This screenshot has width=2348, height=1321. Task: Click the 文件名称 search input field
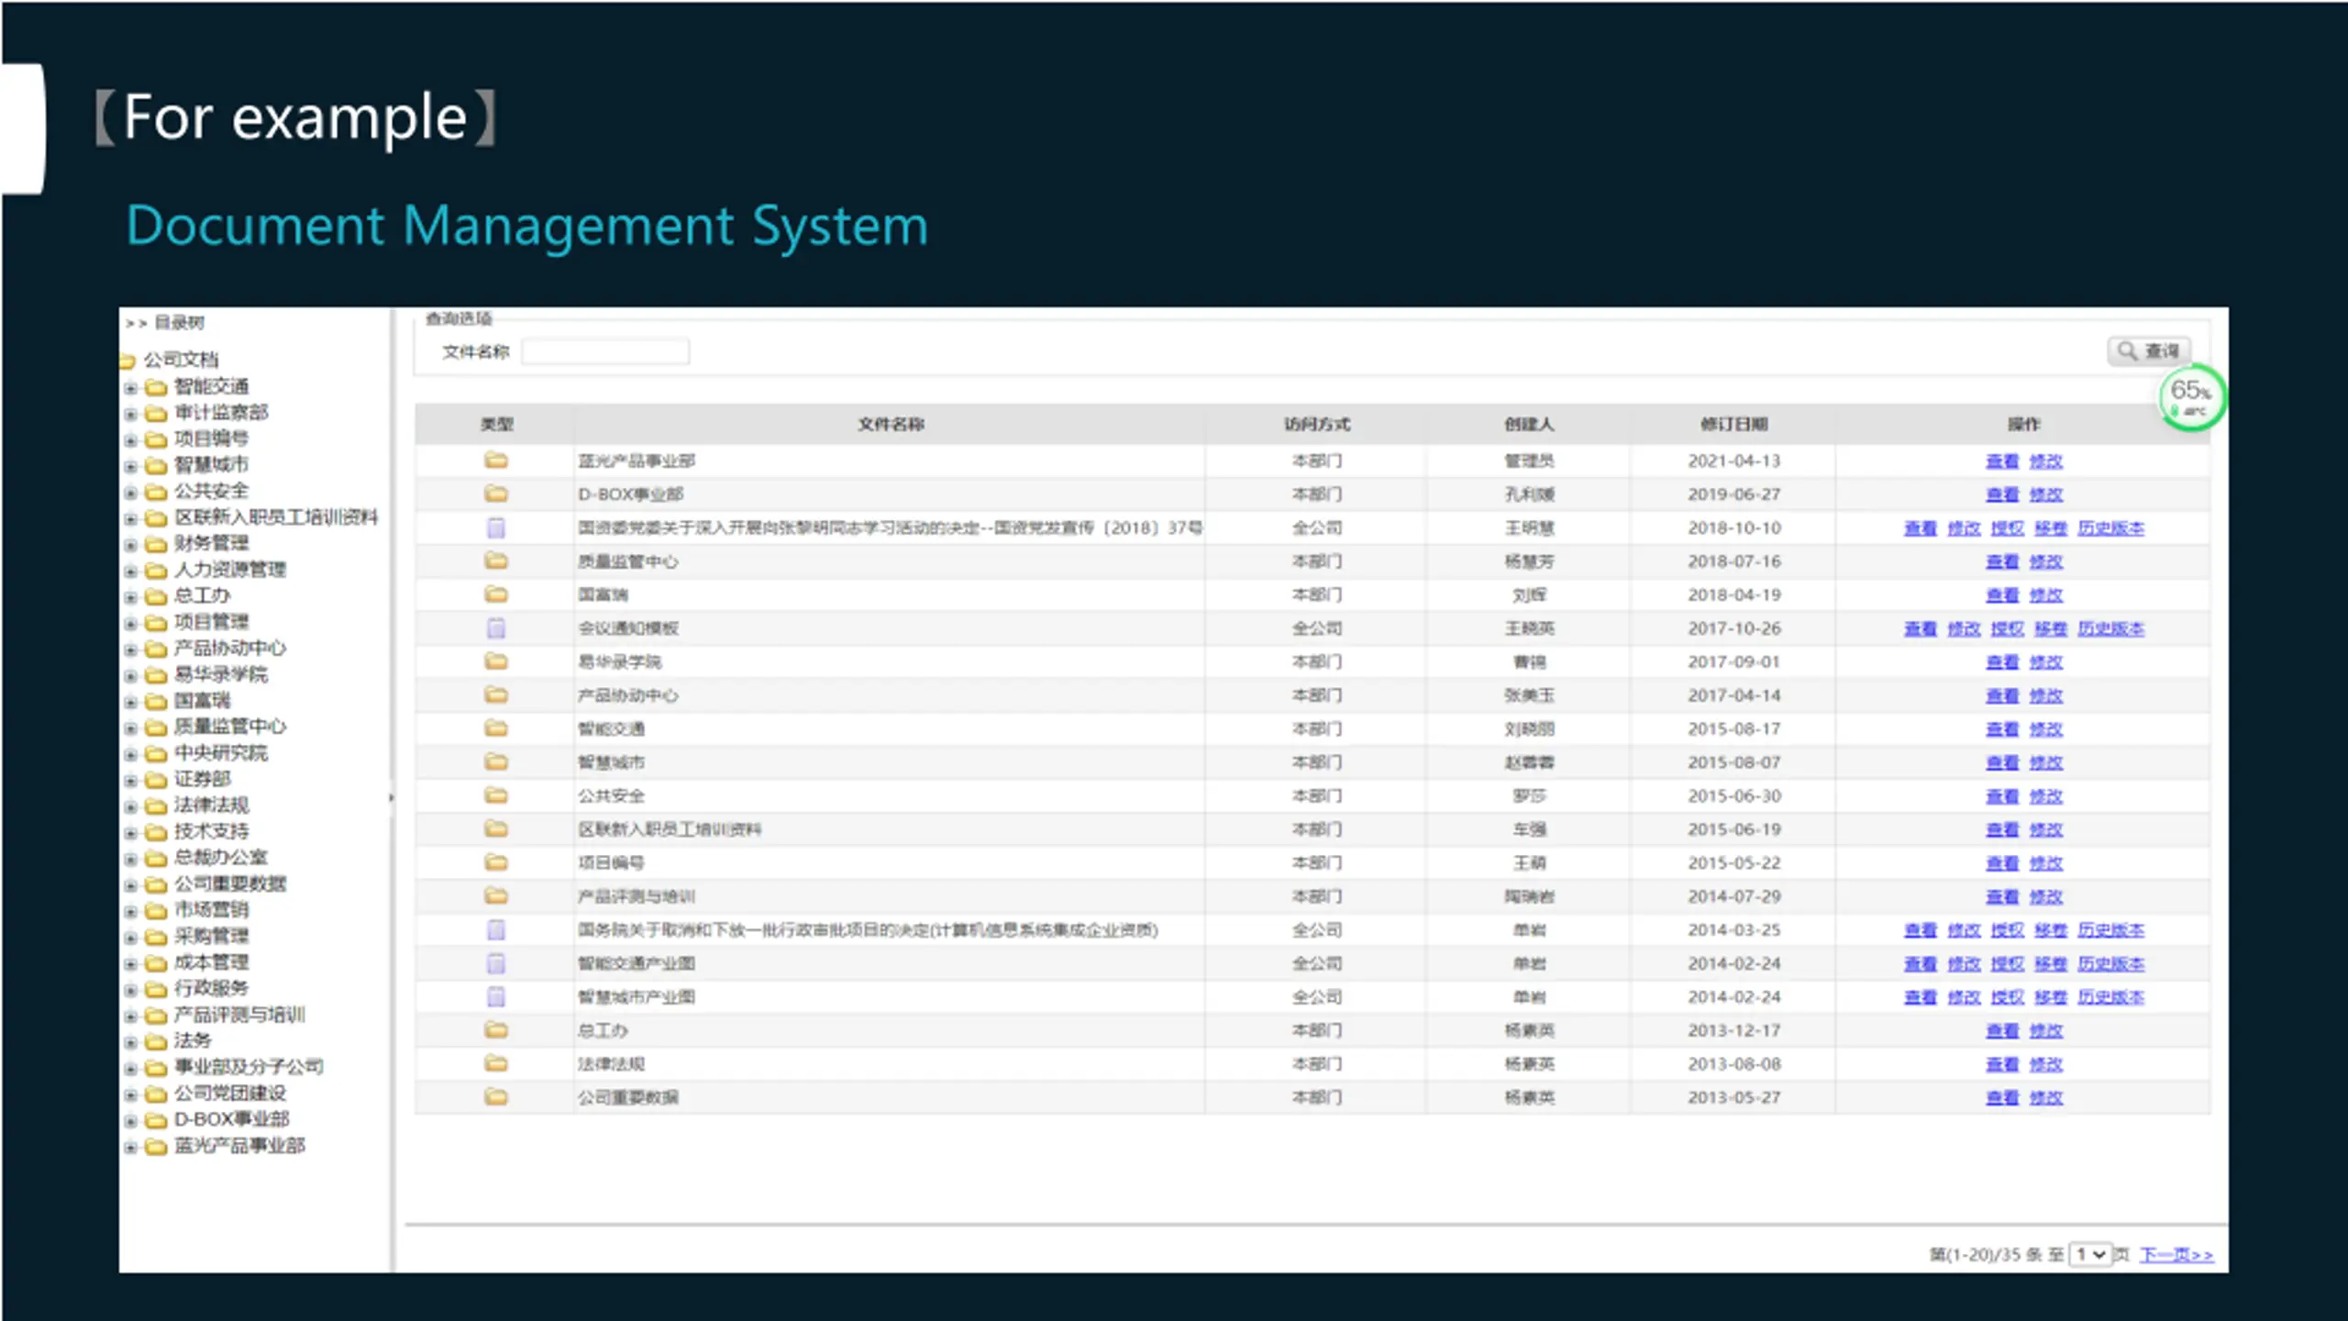pos(605,351)
